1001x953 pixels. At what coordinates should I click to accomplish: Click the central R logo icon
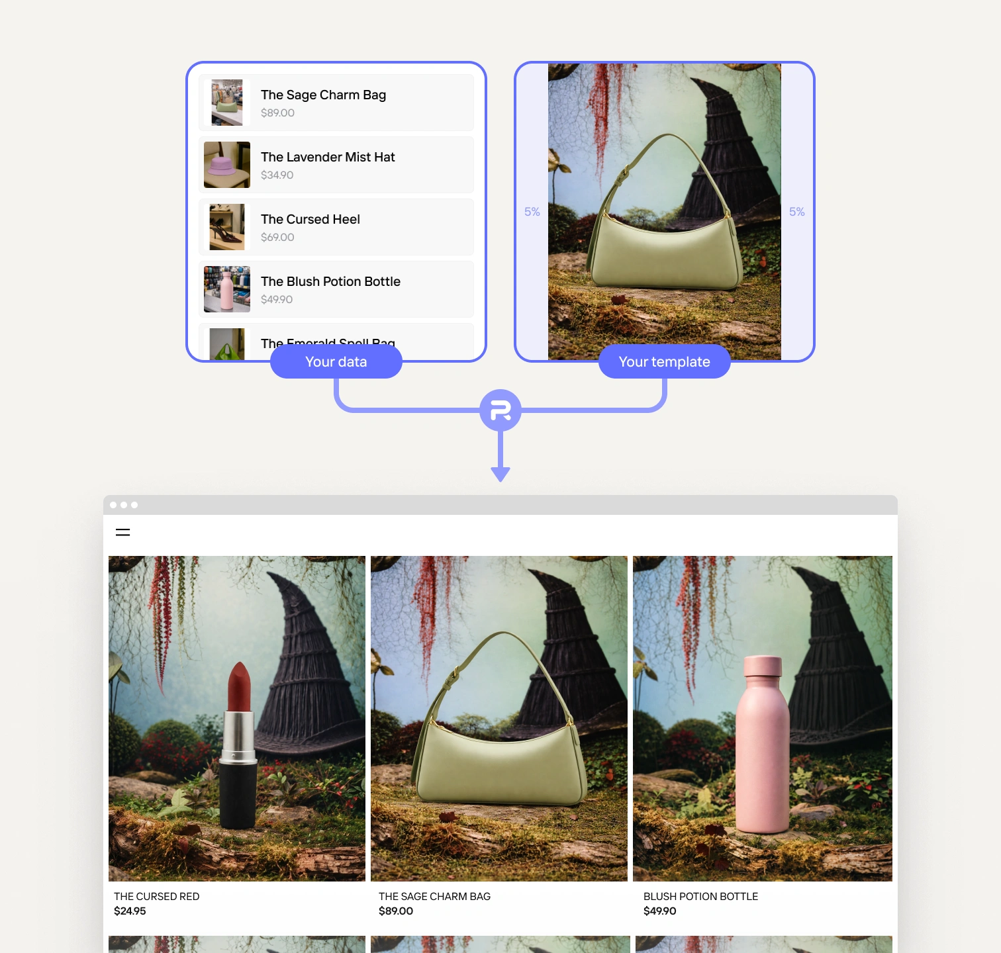point(501,410)
